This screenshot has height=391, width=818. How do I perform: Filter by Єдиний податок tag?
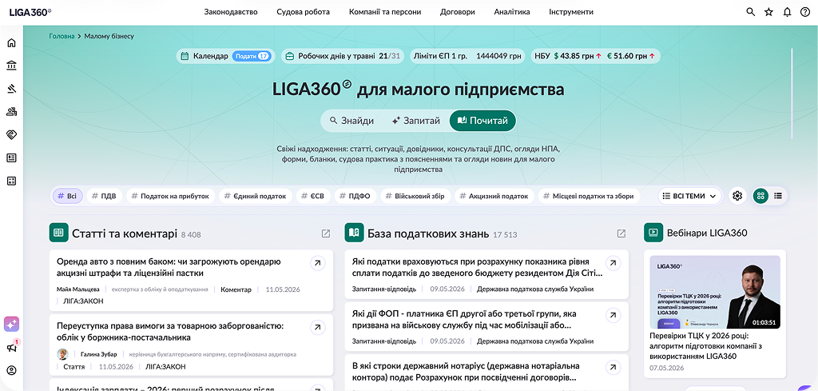pyautogui.click(x=255, y=196)
